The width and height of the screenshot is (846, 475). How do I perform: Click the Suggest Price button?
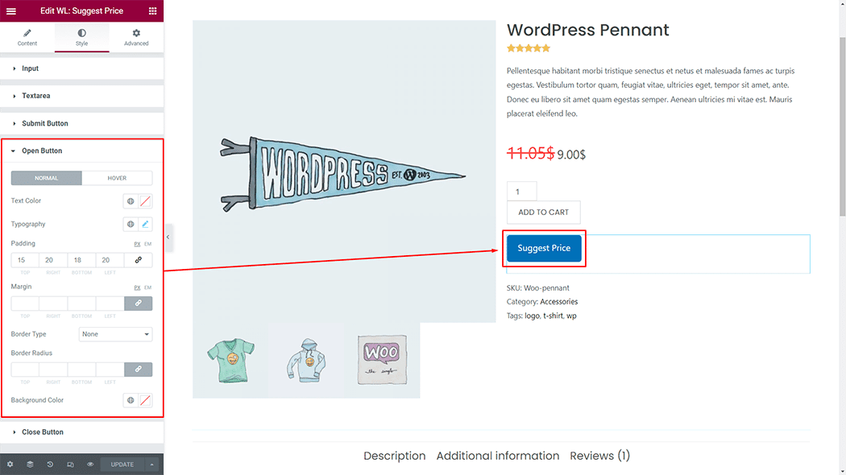(544, 249)
